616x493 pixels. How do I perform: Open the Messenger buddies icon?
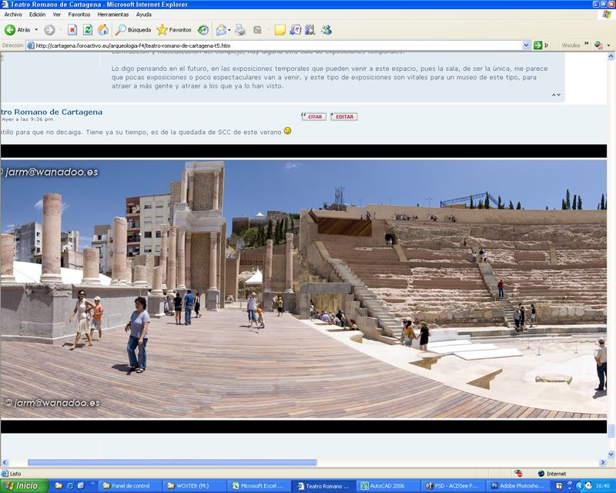pos(326,30)
